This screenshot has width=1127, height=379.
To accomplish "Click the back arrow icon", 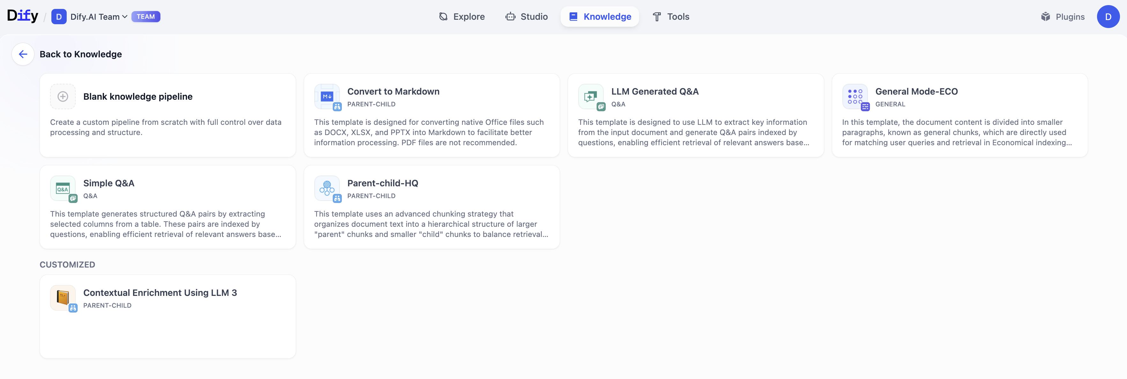I will point(23,54).
